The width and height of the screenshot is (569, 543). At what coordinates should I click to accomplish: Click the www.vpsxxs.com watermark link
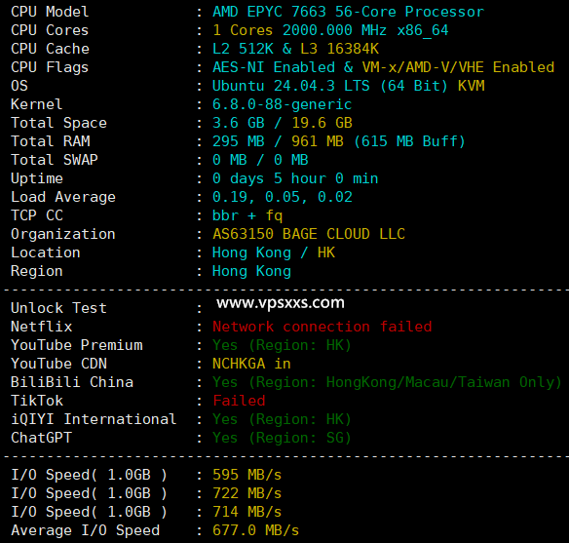281,303
